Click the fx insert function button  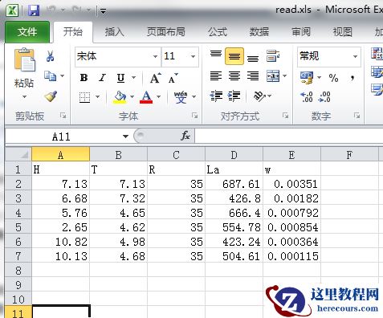tap(185, 137)
